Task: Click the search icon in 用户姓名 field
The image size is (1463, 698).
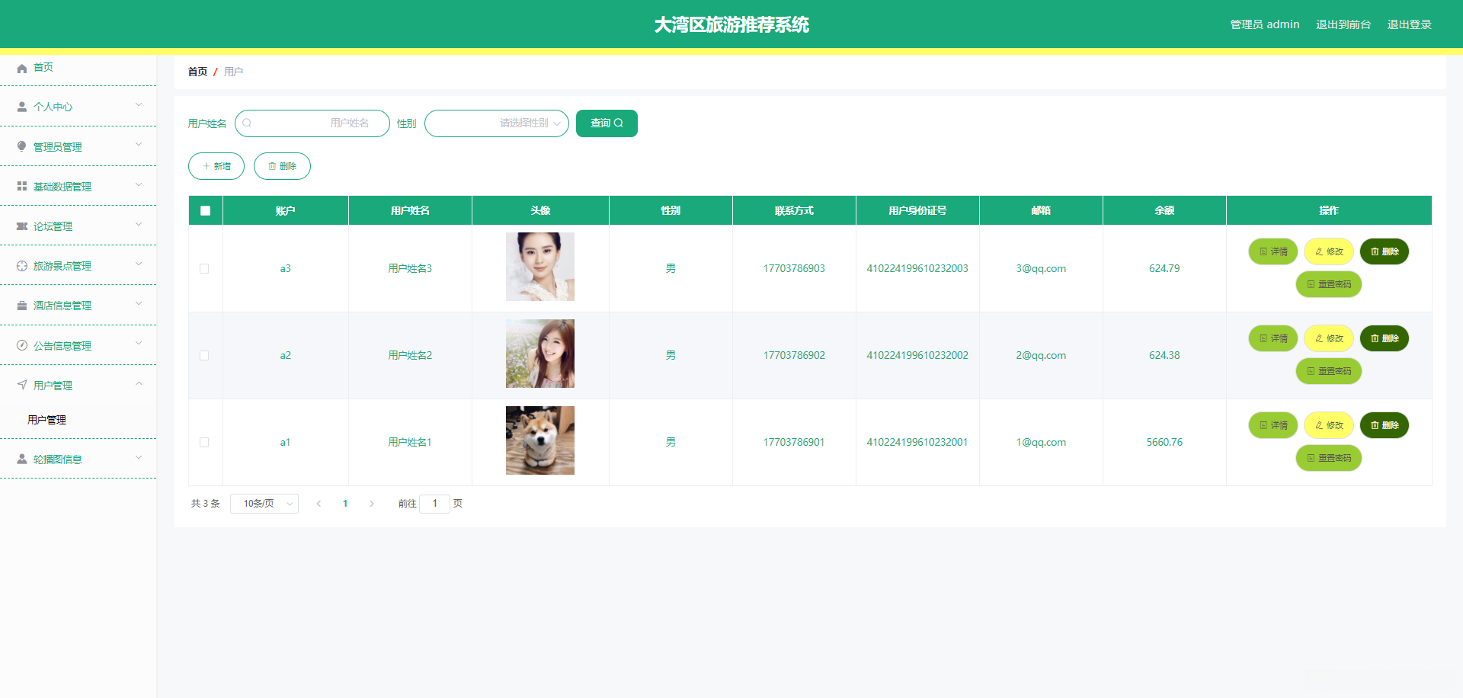Action: (x=247, y=123)
